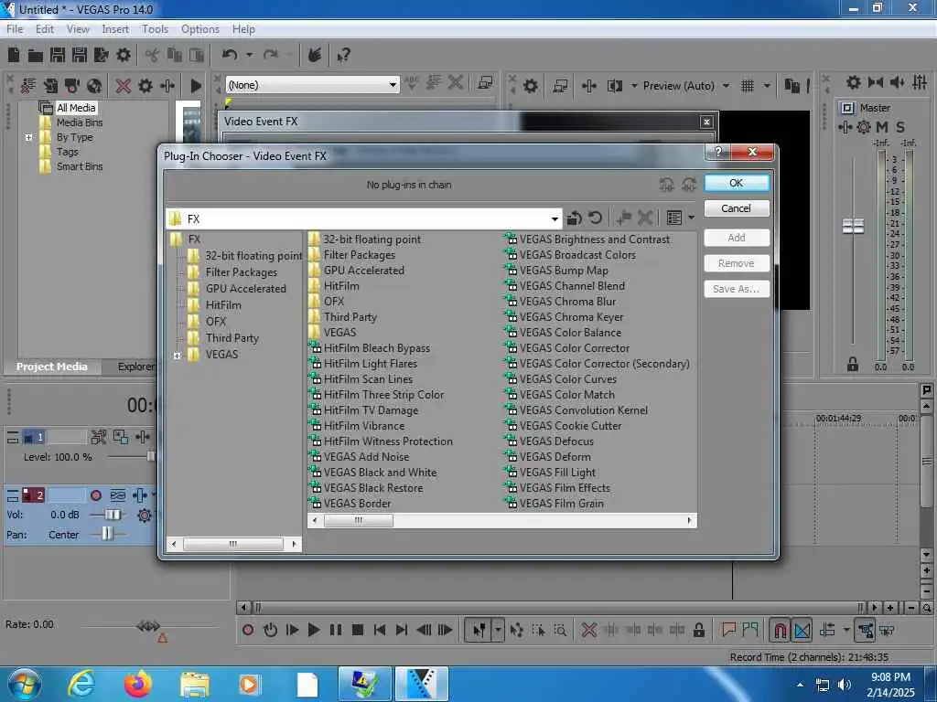Toggle the Master bus Solo S button
The width and height of the screenshot is (937, 702).
click(x=900, y=126)
